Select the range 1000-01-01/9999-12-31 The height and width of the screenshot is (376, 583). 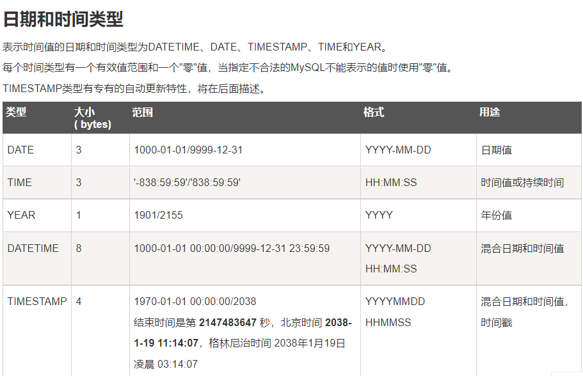point(188,150)
